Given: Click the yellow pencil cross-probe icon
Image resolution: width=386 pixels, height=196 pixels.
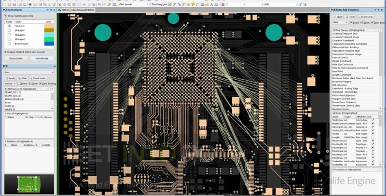Looking at the screenshot, I should click(110, 4).
